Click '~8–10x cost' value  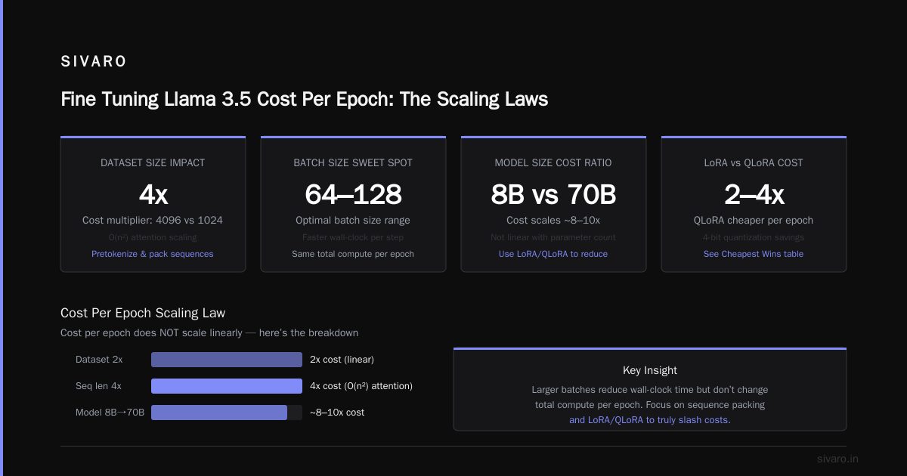[337, 413]
